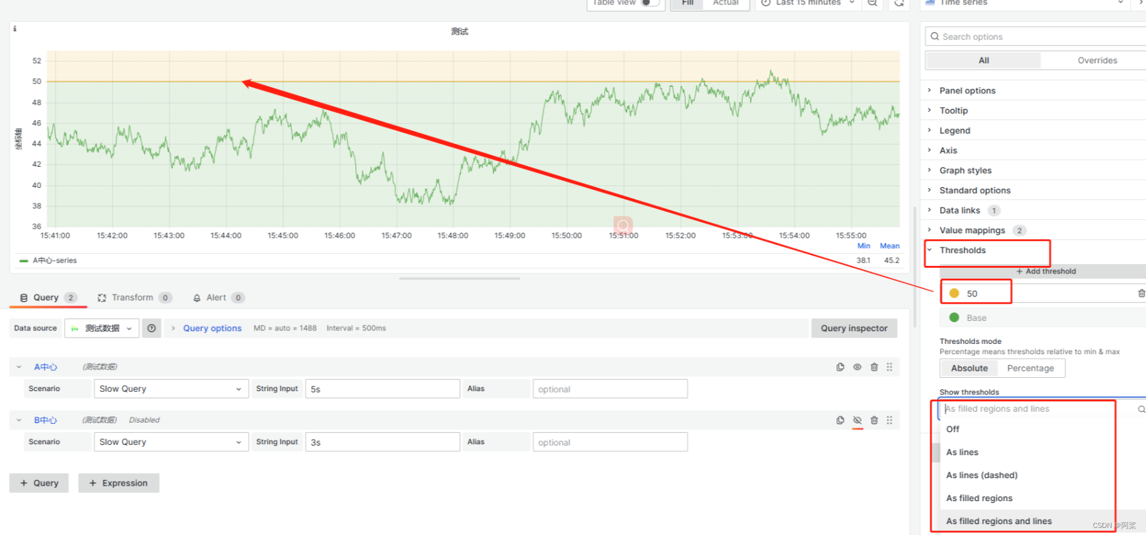This screenshot has height=535, width=1146.
Task: Click the Alert tab bell icon
Action: click(196, 298)
